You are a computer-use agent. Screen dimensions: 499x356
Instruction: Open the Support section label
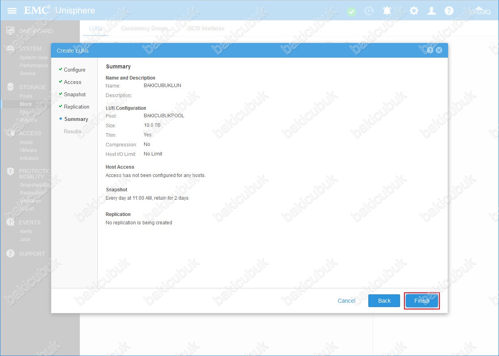(x=32, y=254)
